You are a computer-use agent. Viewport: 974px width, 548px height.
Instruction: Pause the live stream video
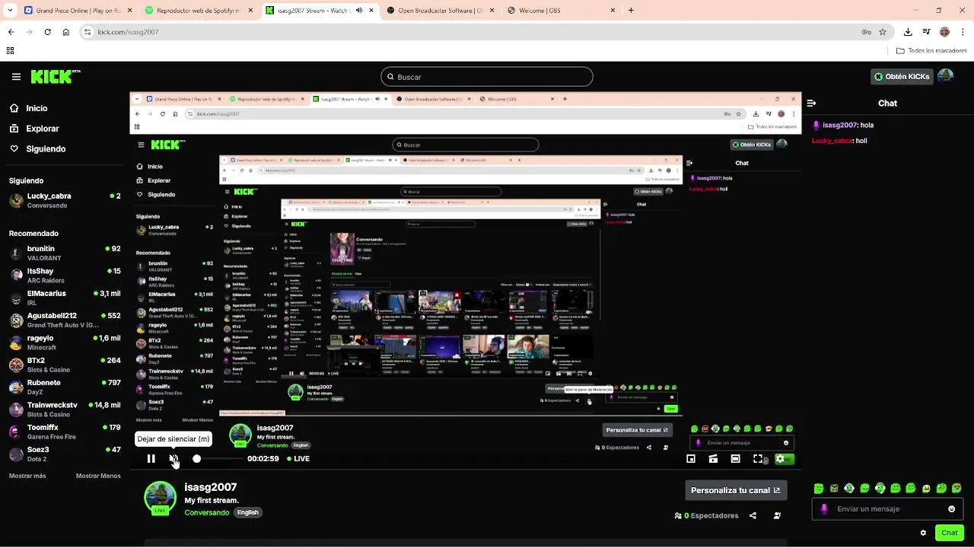(151, 459)
